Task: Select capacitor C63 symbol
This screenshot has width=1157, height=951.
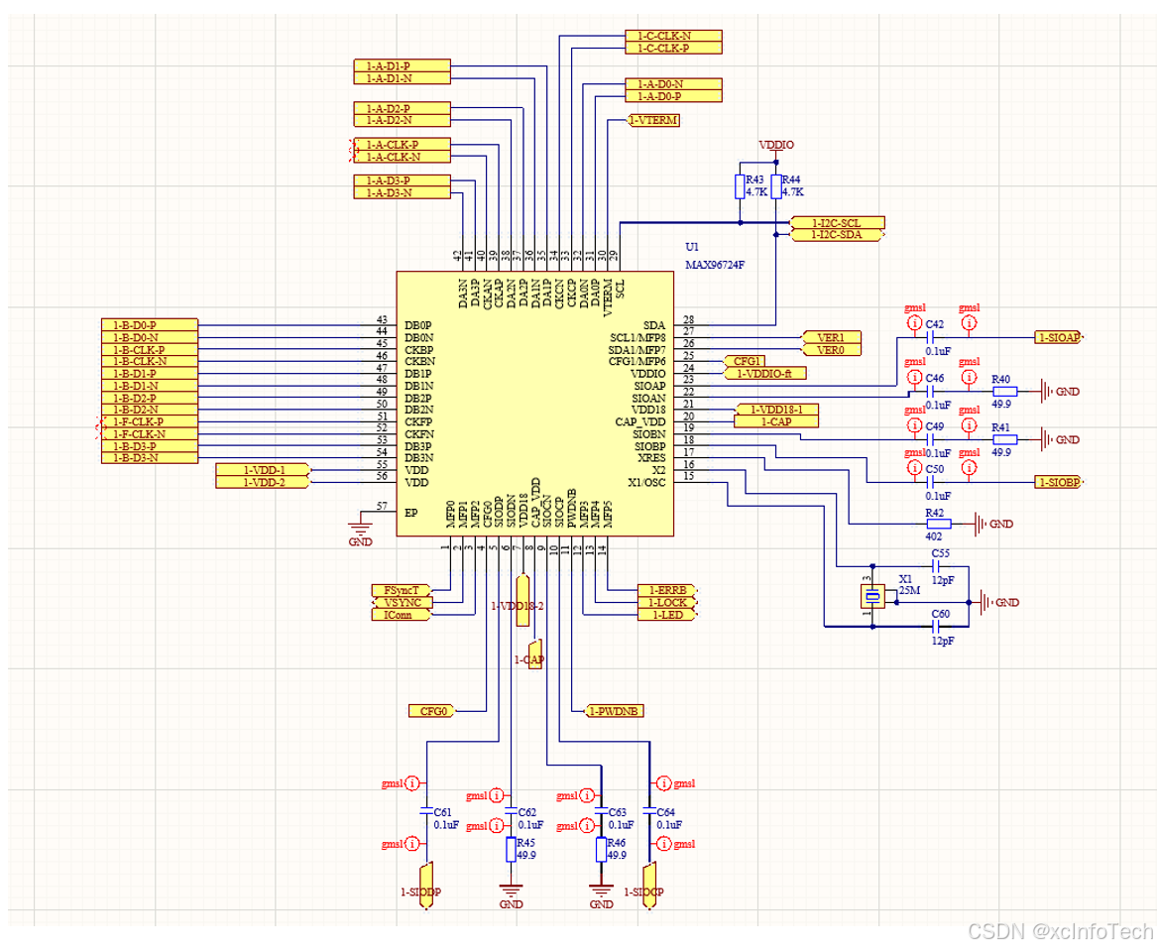Action: [x=602, y=811]
